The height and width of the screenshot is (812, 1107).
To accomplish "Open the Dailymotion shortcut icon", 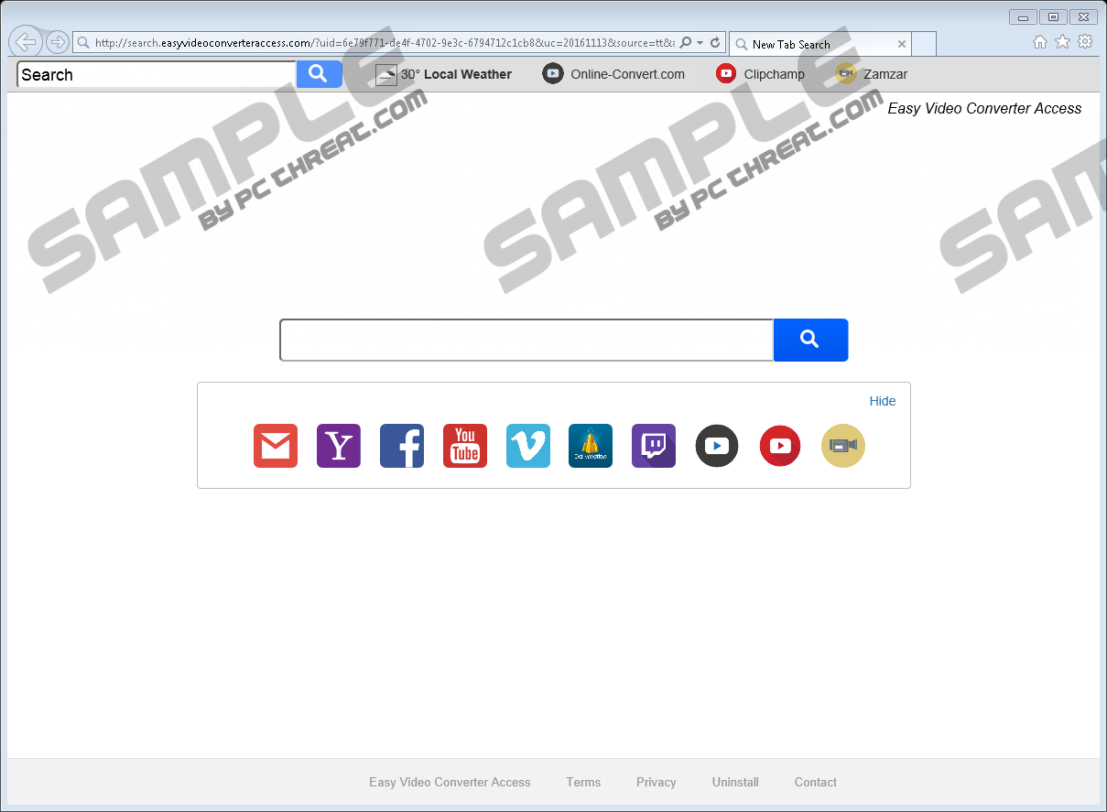I will (591, 446).
